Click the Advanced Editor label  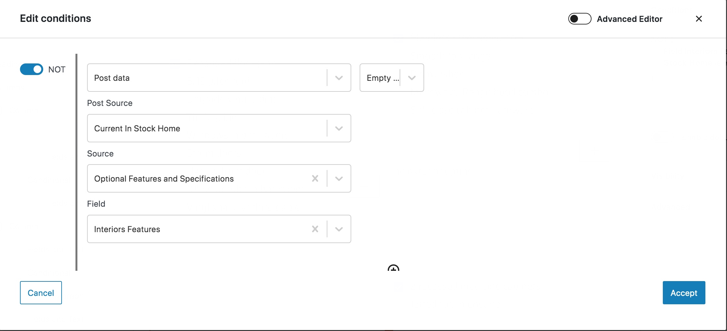point(629,19)
